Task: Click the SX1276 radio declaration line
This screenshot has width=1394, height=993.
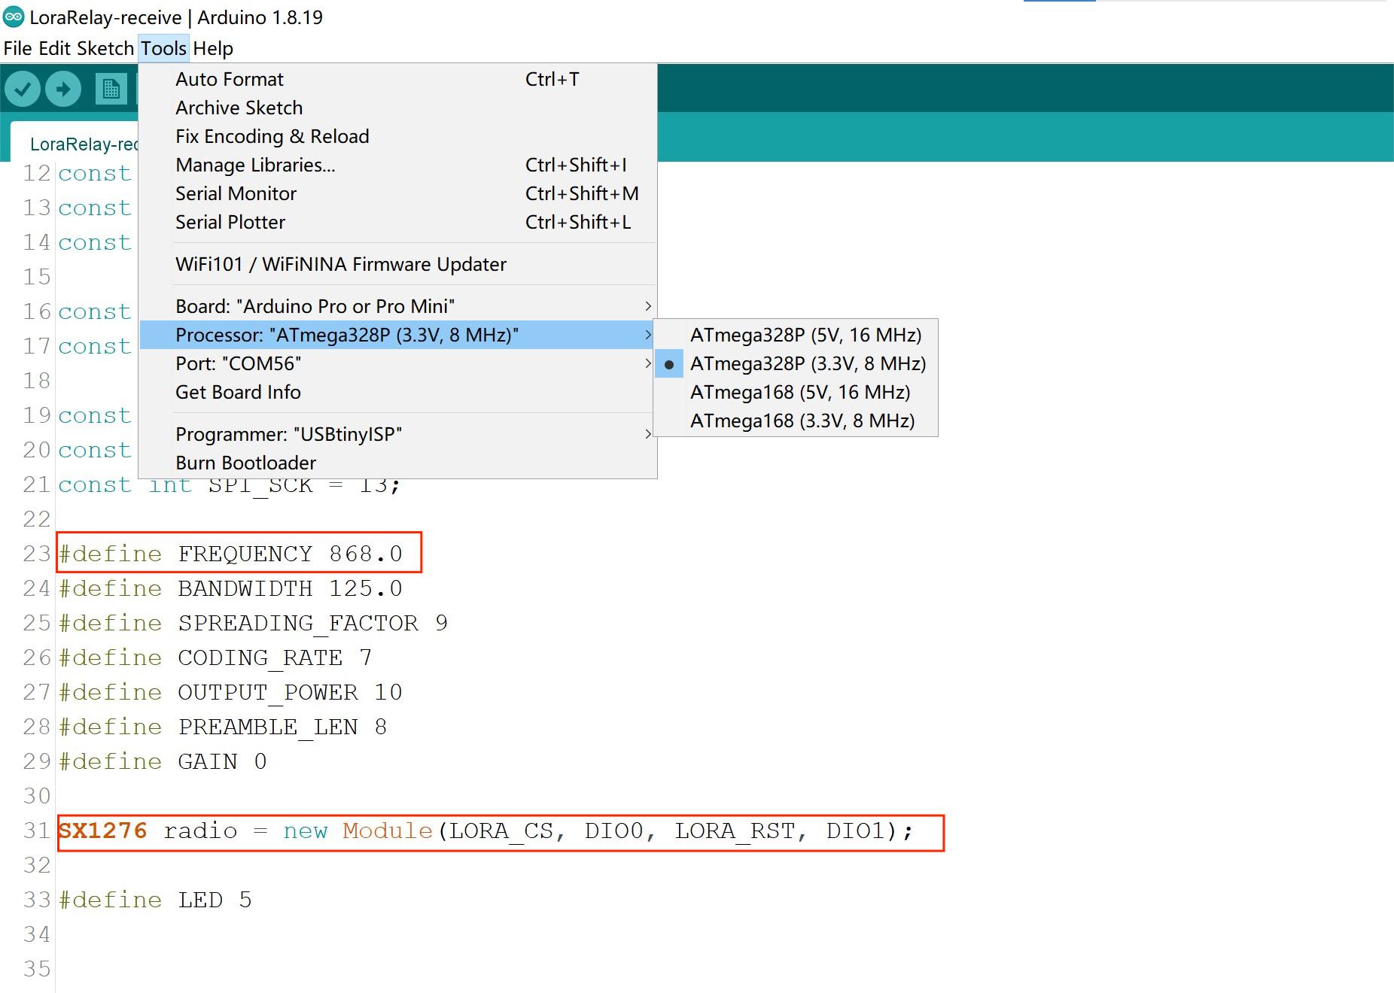Action: pos(486,831)
